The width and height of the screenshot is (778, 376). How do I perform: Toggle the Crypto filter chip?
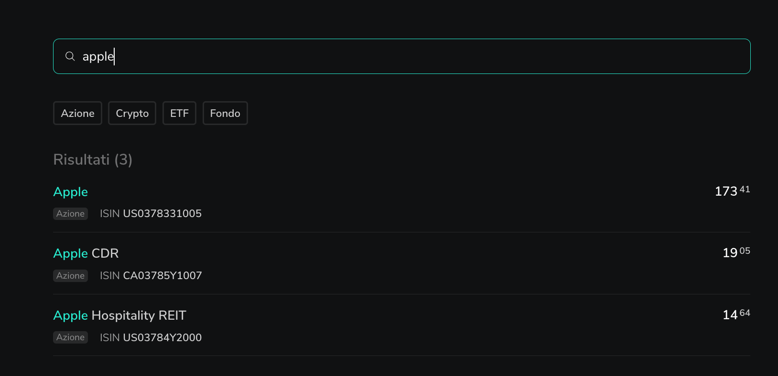pyautogui.click(x=132, y=113)
